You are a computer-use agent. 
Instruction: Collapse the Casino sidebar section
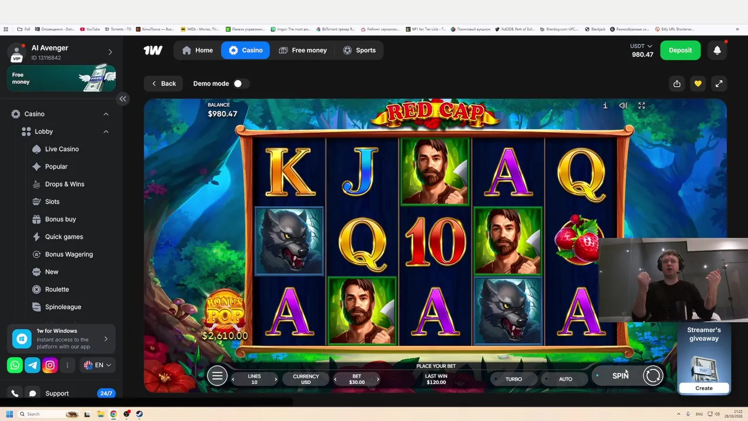(106, 114)
